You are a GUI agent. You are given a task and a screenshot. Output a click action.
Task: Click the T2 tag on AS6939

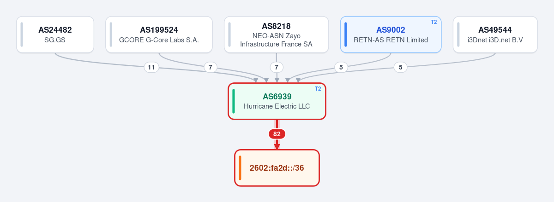point(318,89)
